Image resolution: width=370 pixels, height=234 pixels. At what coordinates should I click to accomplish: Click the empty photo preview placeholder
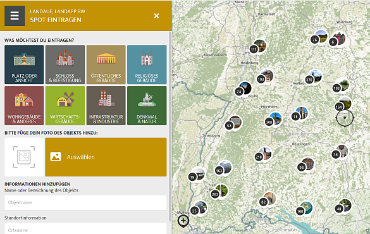[x=24, y=157]
